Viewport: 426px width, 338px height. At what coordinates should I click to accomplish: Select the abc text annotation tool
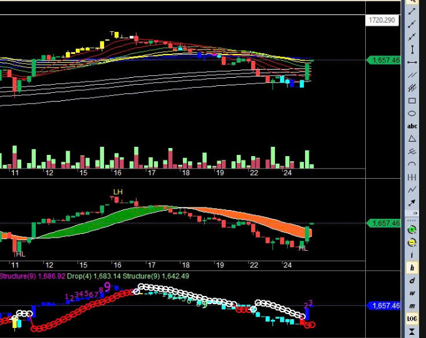click(412, 126)
